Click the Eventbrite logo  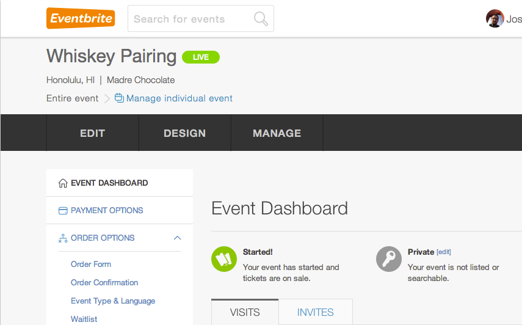(x=81, y=18)
